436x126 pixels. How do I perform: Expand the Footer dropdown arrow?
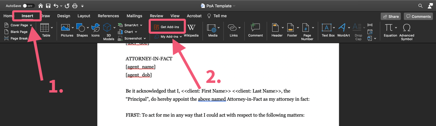(x=298, y=28)
